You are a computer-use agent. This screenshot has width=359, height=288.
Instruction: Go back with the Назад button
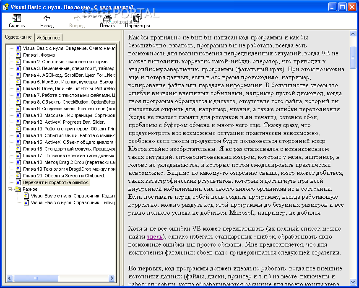tap(47, 21)
